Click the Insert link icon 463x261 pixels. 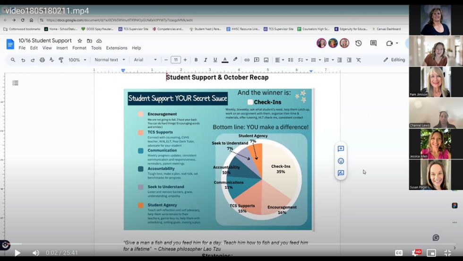pos(247,60)
